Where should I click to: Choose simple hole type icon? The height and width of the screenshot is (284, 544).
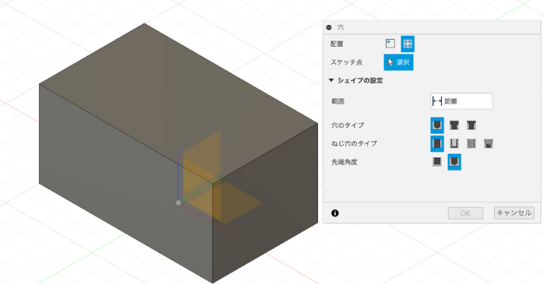coord(437,125)
